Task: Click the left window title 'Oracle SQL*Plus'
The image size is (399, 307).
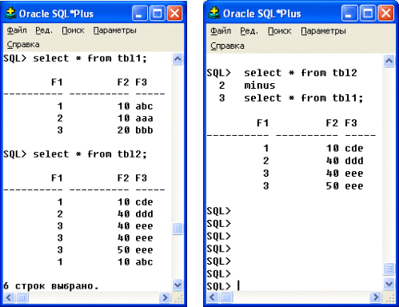Action: point(56,14)
